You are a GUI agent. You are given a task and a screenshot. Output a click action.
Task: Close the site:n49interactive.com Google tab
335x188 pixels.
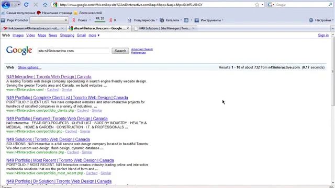click(128, 28)
